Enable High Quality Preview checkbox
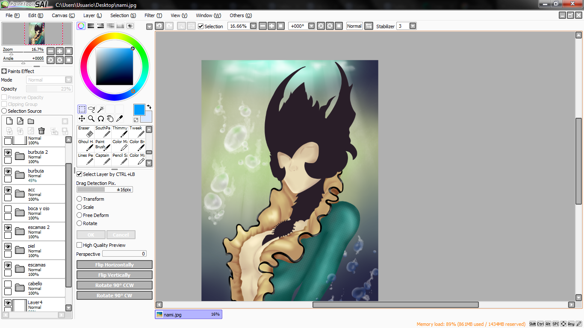 point(79,245)
